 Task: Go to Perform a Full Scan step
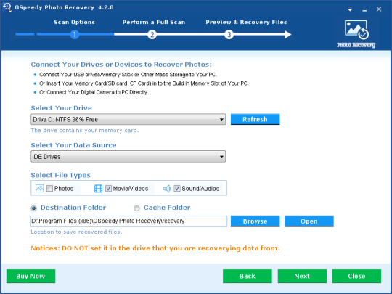click(154, 22)
